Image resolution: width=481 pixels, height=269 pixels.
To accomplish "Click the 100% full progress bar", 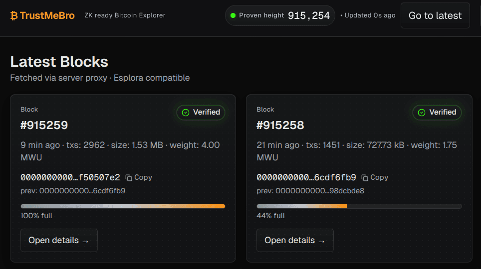I will [123, 206].
